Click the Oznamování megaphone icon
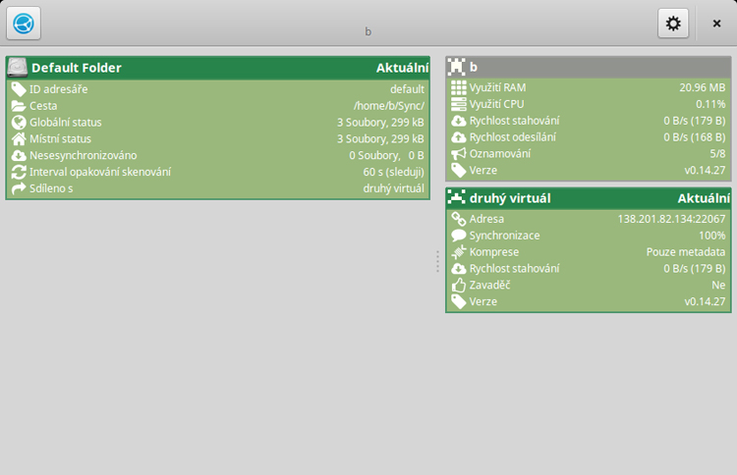Viewport: 737px width, 475px height. tap(458, 154)
